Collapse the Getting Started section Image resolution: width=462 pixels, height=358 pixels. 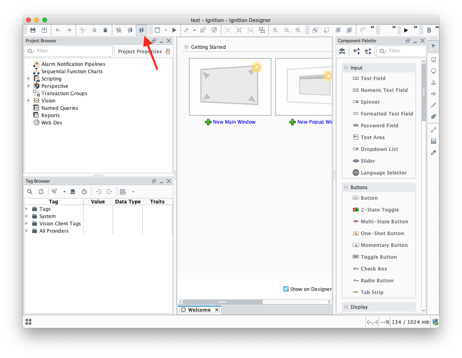pos(186,47)
